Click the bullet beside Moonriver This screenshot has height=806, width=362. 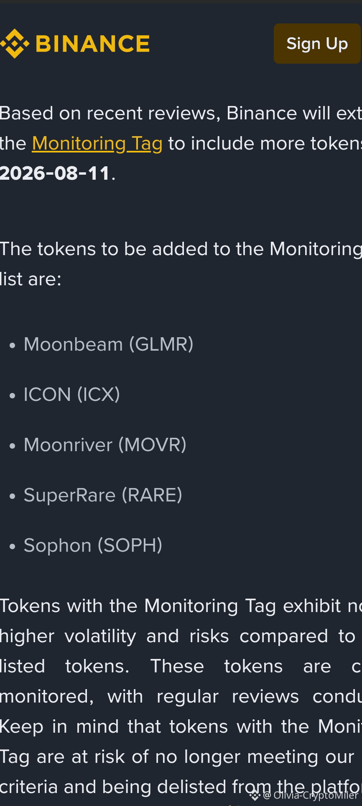coord(13,446)
